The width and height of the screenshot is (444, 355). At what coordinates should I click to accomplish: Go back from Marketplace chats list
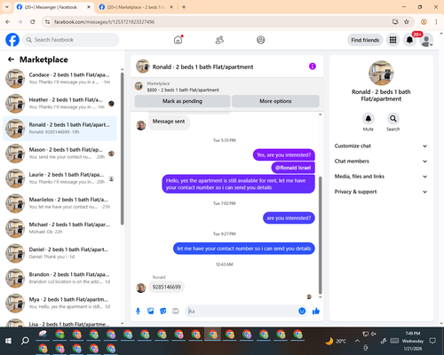11,59
